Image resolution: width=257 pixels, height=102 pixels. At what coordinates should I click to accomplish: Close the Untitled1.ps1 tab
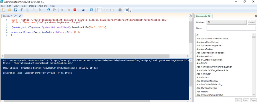click(20, 16)
